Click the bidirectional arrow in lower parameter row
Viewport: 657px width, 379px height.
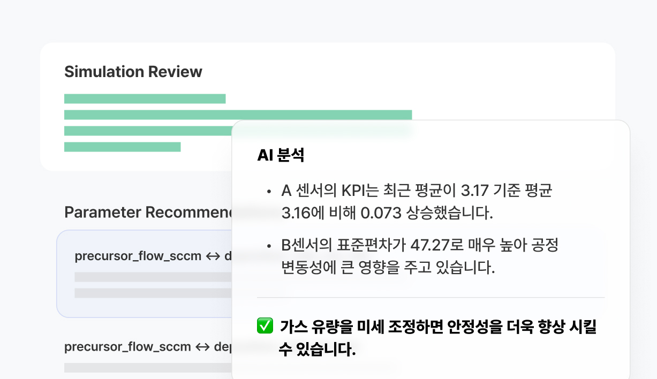click(x=202, y=347)
